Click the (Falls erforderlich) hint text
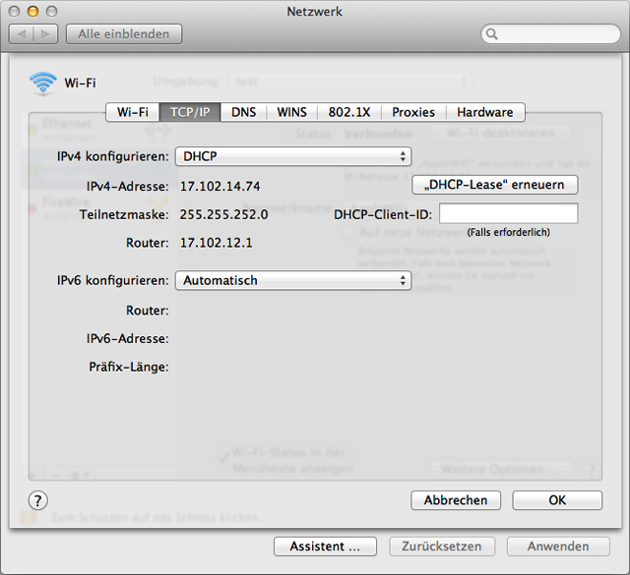The height and width of the screenshot is (575, 630). (508, 232)
